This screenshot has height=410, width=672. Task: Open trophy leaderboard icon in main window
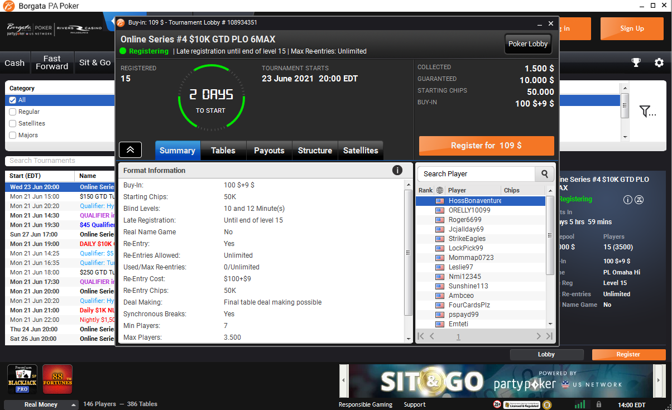pyautogui.click(x=636, y=62)
